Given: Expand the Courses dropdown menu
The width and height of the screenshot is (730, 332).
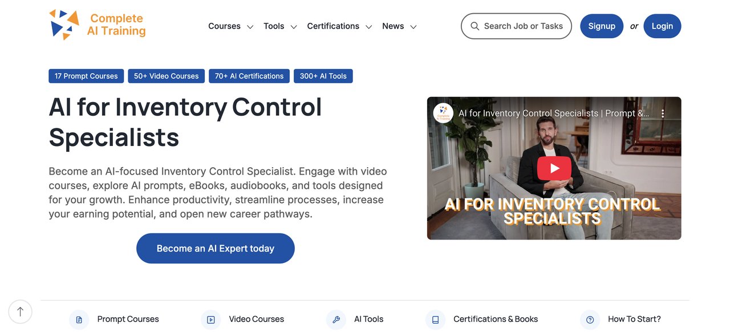Looking at the screenshot, I should point(230,26).
